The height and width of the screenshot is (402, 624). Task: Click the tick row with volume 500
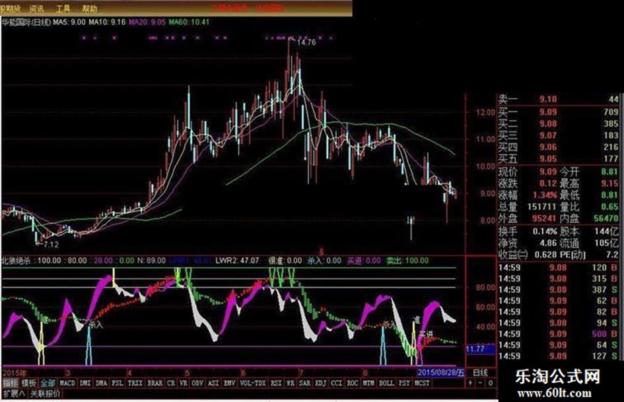pos(557,333)
